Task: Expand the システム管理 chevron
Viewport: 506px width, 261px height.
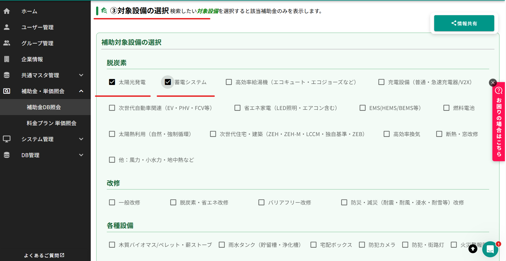Action: point(81,139)
